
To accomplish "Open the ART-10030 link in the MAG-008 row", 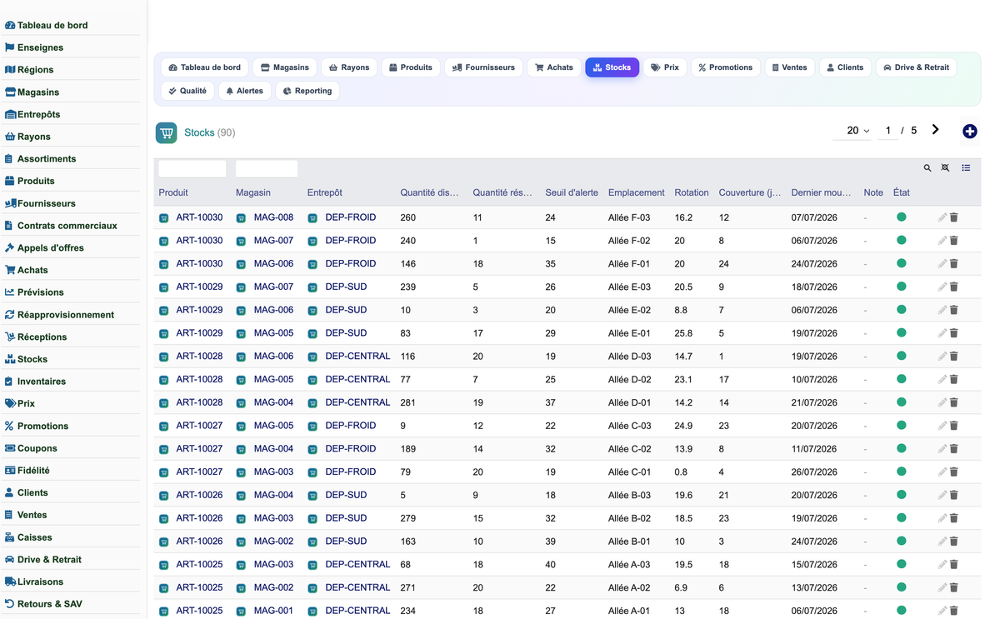I will 199,217.
